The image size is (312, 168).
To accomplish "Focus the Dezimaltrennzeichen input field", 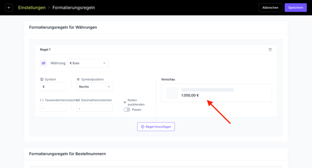I will (x=95, y=108).
